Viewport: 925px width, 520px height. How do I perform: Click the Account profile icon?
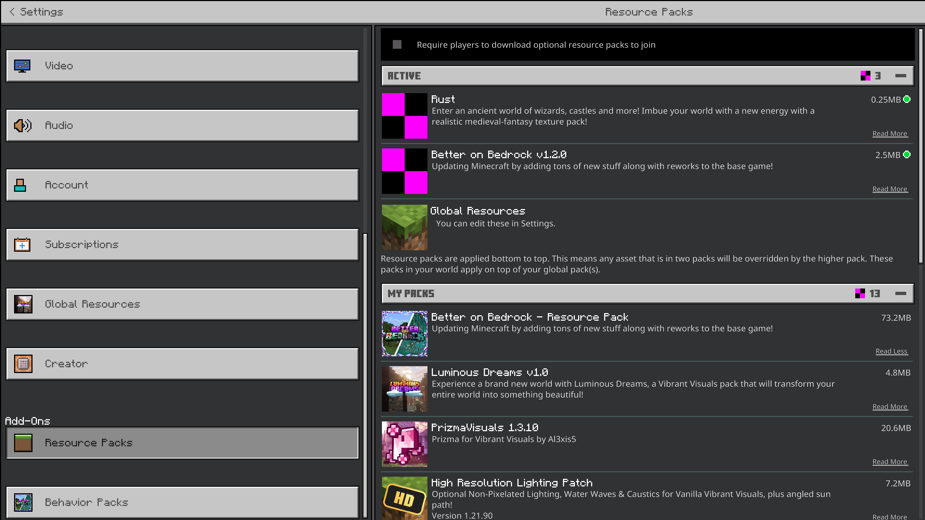pos(20,185)
